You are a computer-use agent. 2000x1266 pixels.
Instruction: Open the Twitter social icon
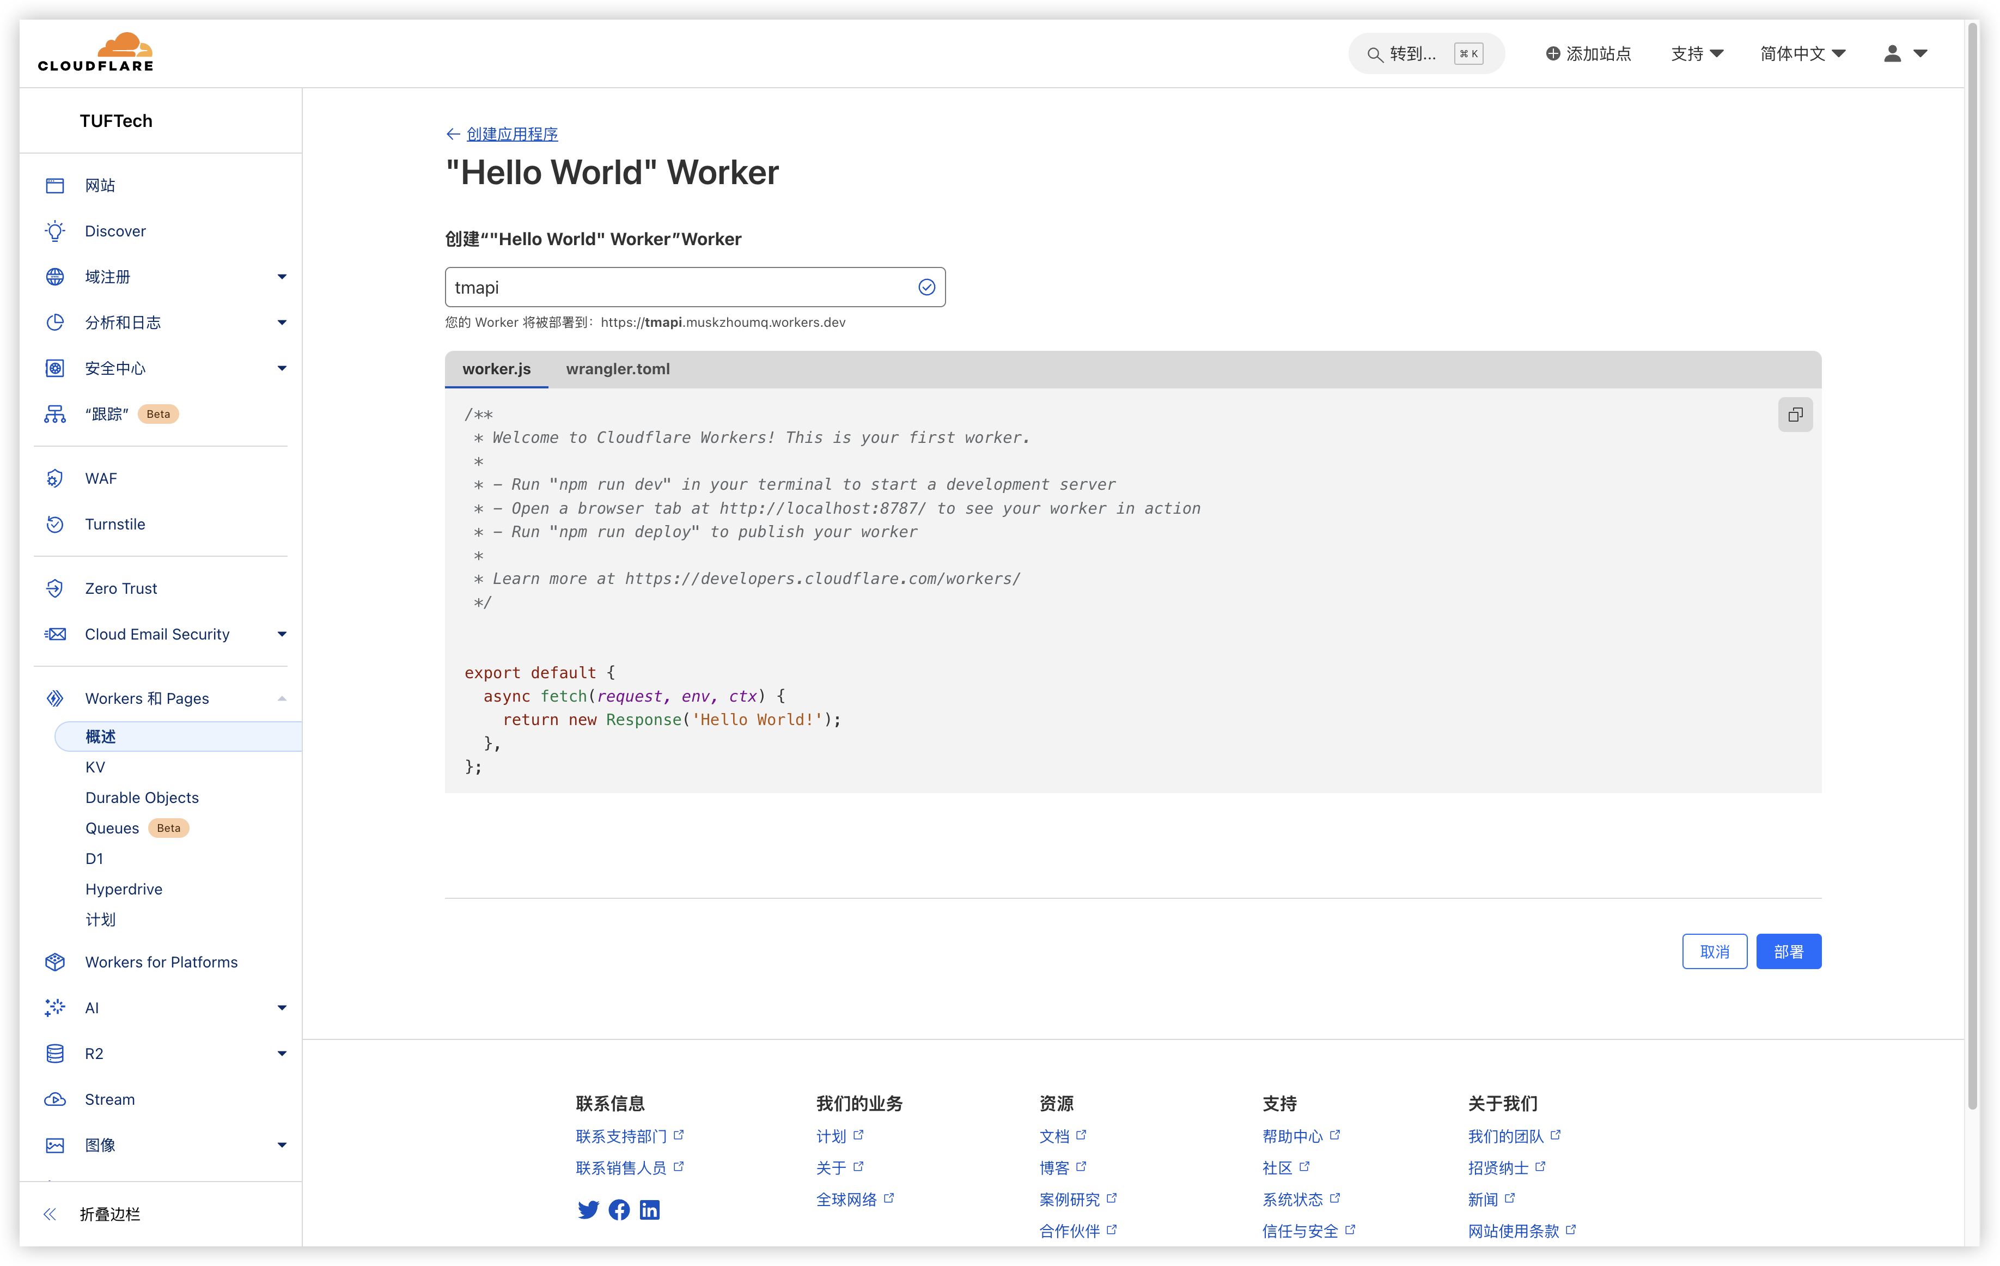(x=588, y=1209)
